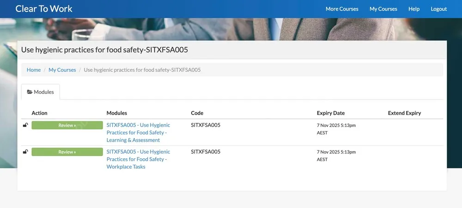Click the Expiry Date column header

click(x=331, y=113)
